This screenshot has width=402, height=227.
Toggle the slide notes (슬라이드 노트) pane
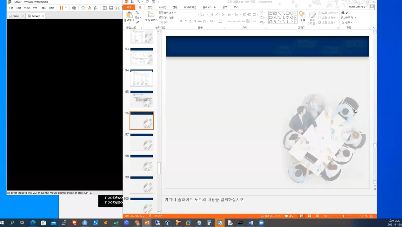click(x=271, y=216)
